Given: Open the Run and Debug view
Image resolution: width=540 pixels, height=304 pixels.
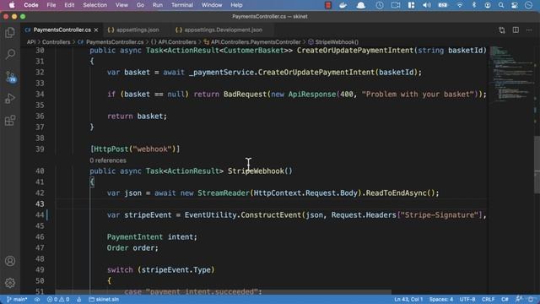Looking at the screenshot, I should click(x=10, y=99).
